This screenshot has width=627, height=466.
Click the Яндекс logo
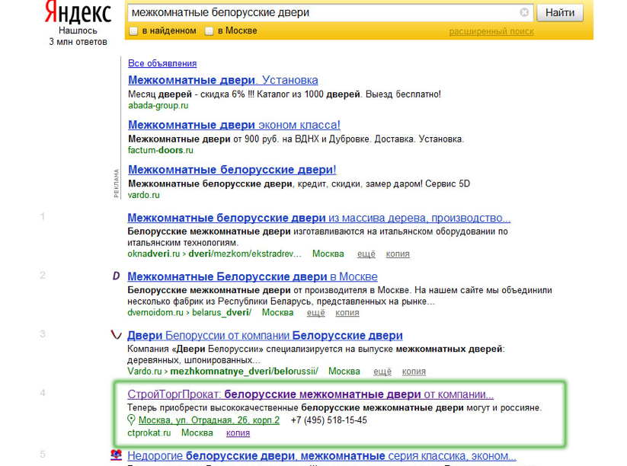click(78, 14)
